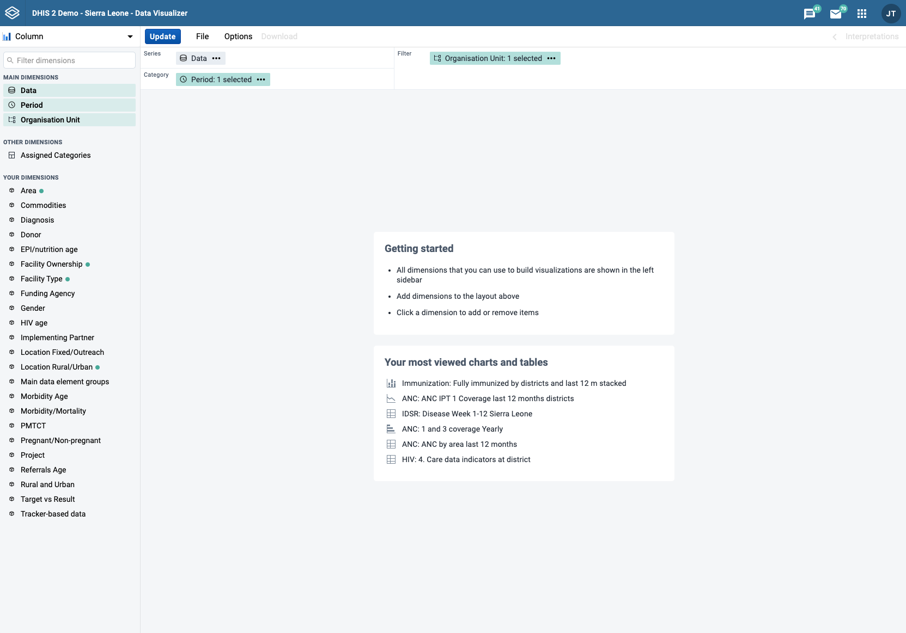Click the Morbidity Age dimension icon

coord(11,396)
